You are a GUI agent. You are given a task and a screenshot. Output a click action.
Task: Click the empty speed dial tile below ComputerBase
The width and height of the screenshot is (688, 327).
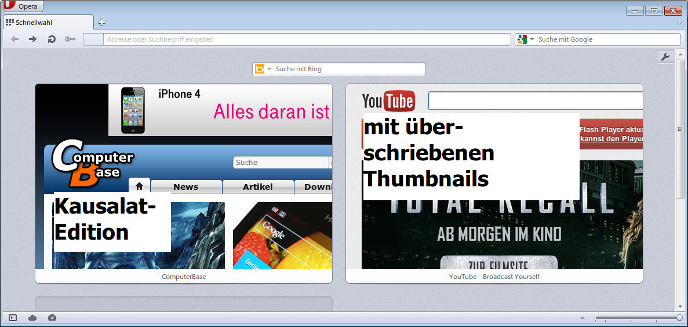184,304
